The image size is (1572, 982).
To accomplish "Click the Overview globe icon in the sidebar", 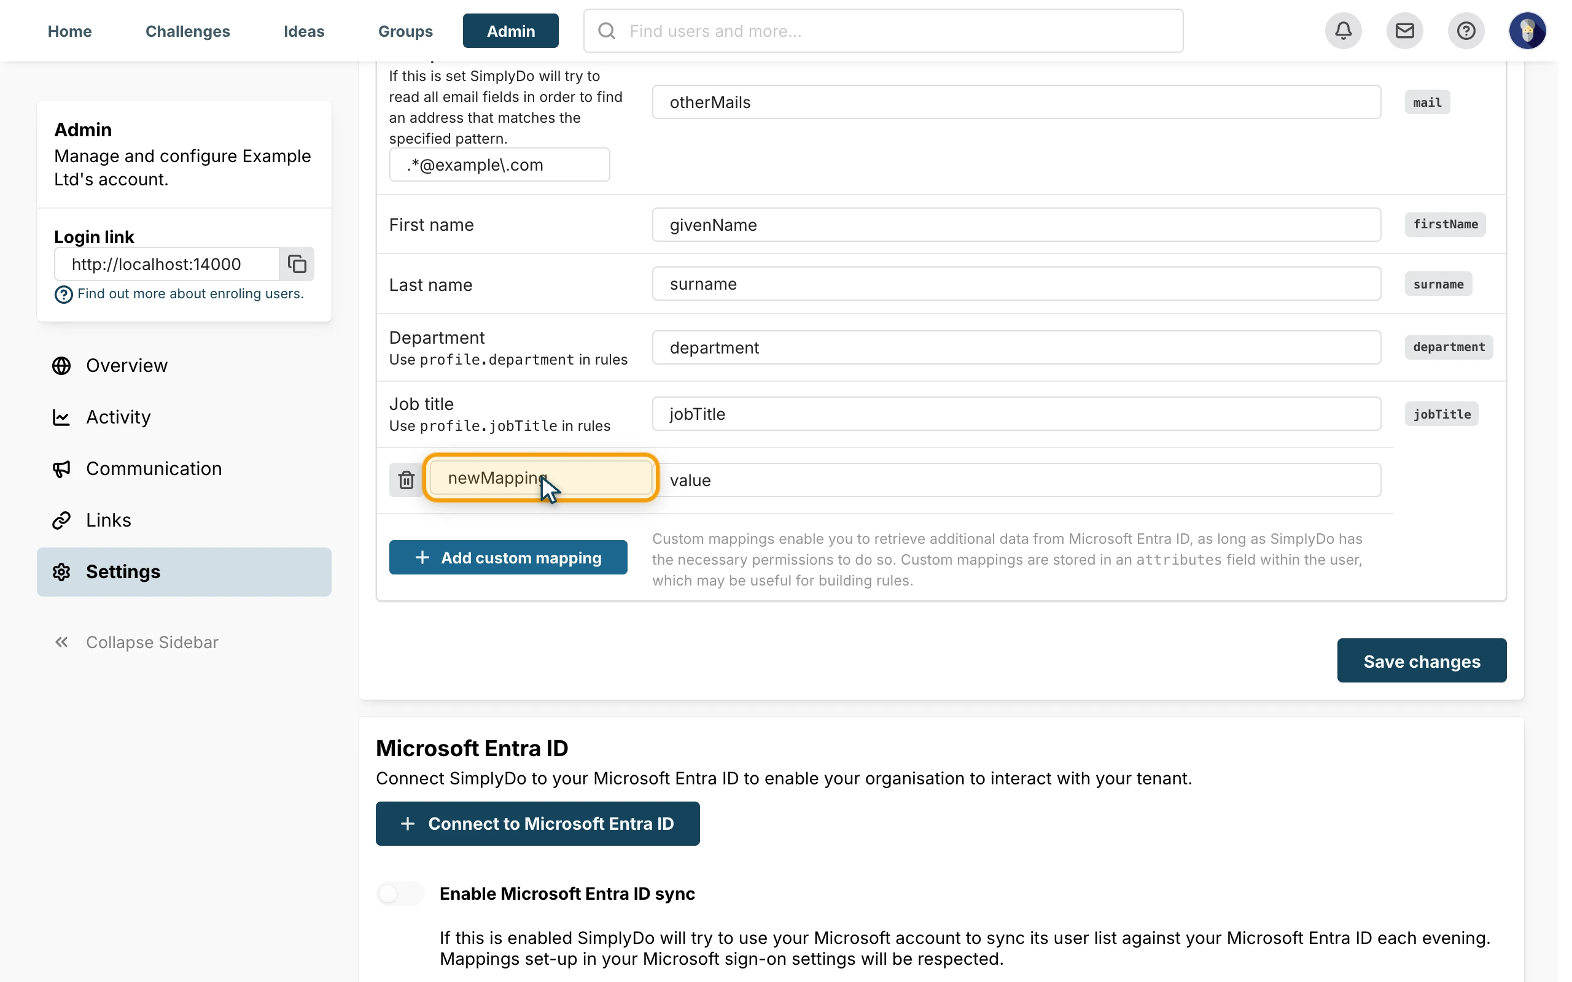I will [x=61, y=366].
